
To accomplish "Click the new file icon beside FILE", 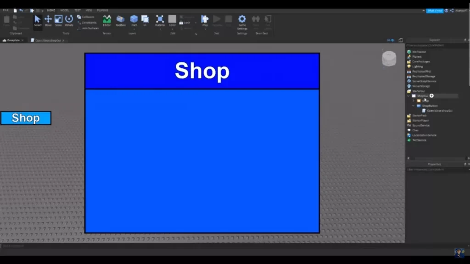I will pos(15,11).
